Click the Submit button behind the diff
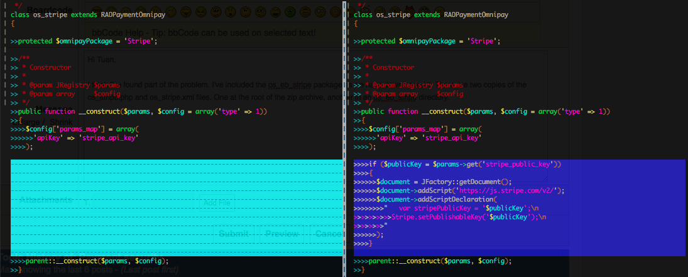This screenshot has height=277, width=688. [x=234, y=234]
